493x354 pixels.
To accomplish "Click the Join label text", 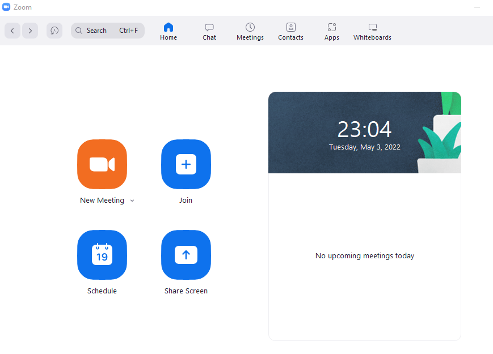I will 186,201.
